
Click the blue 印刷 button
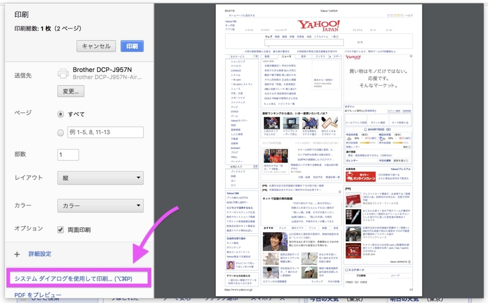132,46
